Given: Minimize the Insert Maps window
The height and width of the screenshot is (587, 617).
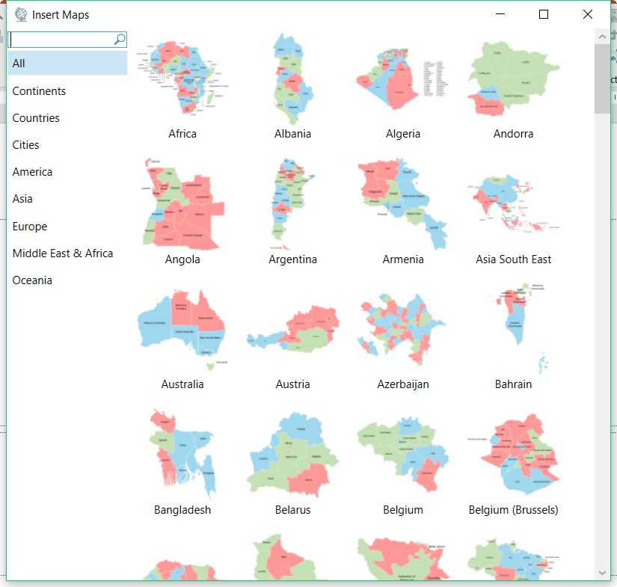Looking at the screenshot, I should click(x=500, y=14).
